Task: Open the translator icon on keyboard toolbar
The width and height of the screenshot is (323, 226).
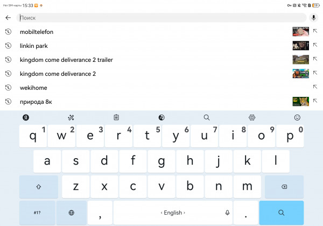Action: [161, 117]
